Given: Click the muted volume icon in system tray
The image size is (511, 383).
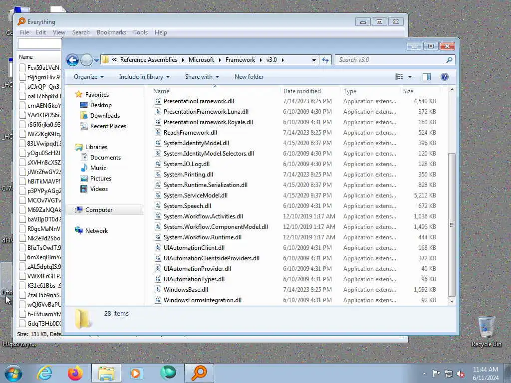Looking at the screenshot, I should pos(461,374).
